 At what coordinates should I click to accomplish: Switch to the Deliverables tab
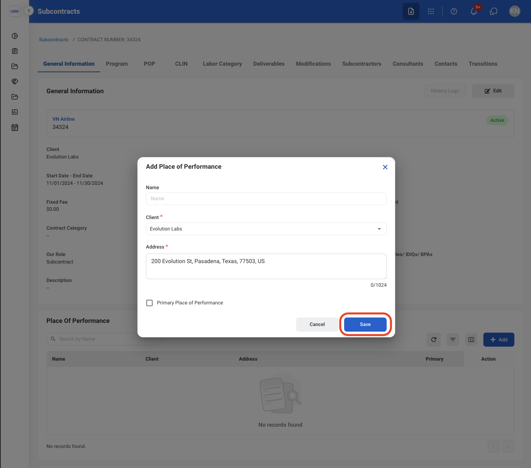pos(269,64)
